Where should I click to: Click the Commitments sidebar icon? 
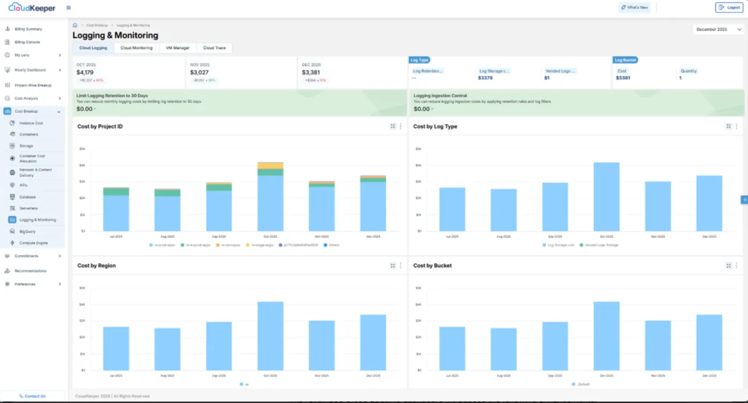coord(7,256)
